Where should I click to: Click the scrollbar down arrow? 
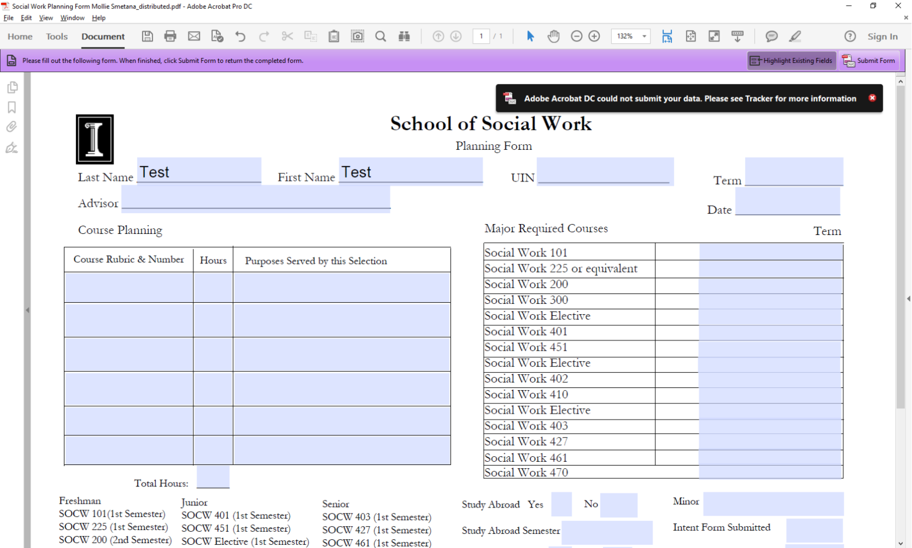[901, 543]
